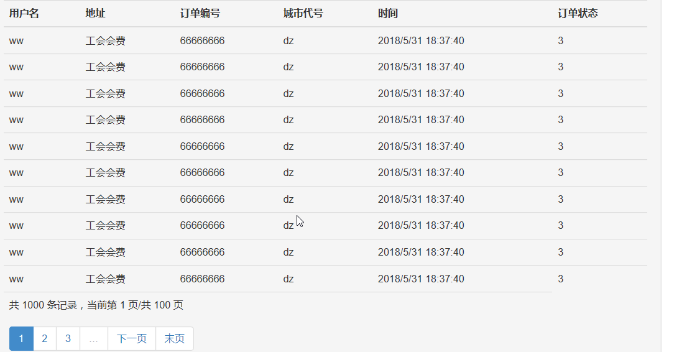Go to page 3 in pagination

68,339
